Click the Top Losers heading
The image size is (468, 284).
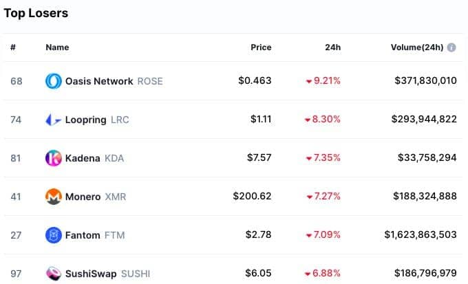pyautogui.click(x=36, y=13)
